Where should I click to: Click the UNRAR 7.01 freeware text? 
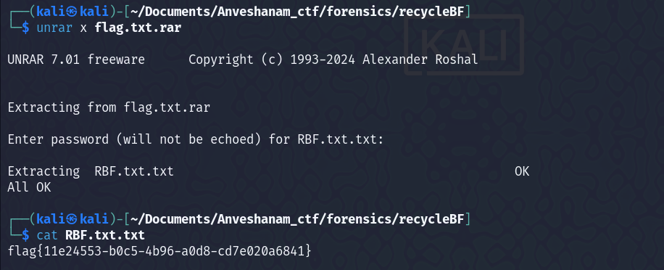tap(76, 60)
